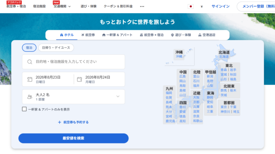275x154 pixels.
Task: Click the Japan flag language icon
Action: click(x=191, y=6)
